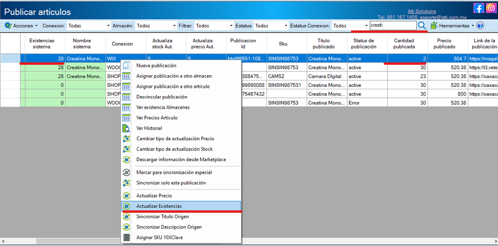498x246 pixels.
Task: Click the SINSIN987531 sku cell
Action: pos(287,85)
